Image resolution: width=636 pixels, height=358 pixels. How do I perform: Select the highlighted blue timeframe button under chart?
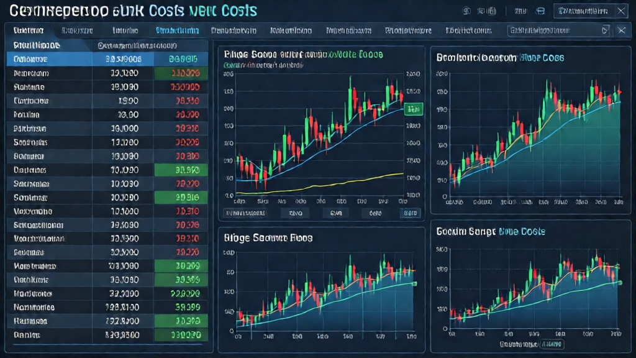pyautogui.click(x=410, y=213)
